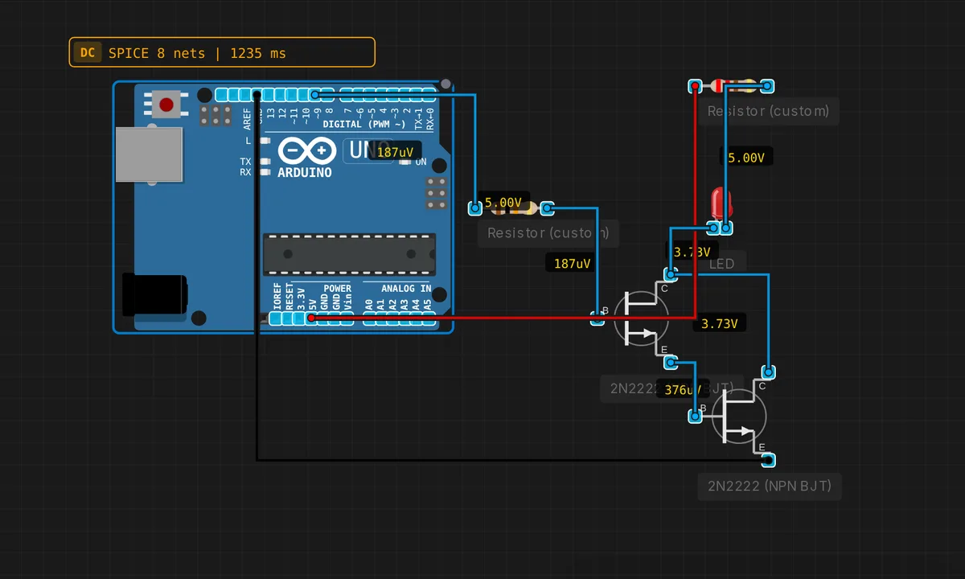Click the top Resistor (custom) label
965x579 pixels.
(768, 111)
